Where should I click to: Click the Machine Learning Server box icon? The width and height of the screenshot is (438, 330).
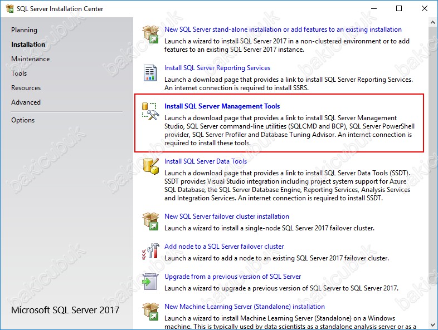tap(150, 311)
